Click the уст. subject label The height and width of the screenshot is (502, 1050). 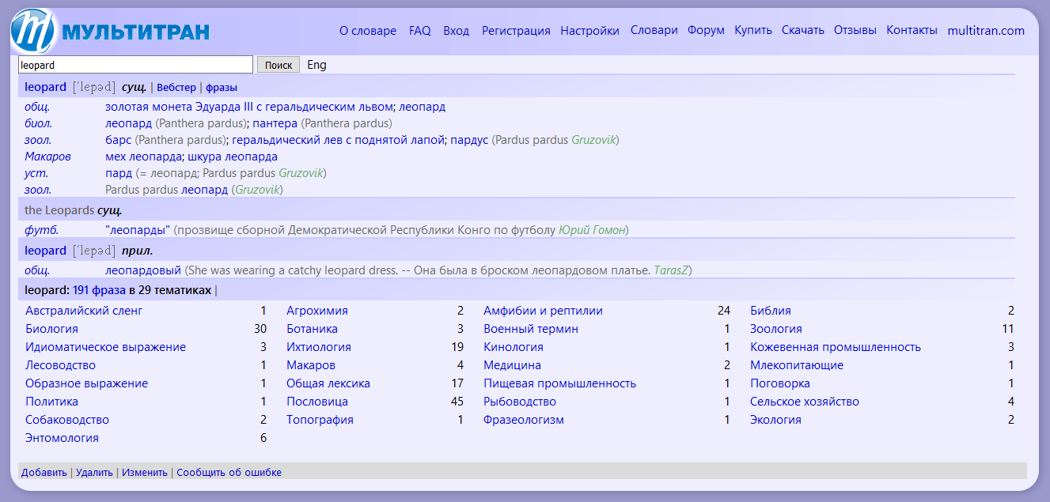[x=36, y=173]
